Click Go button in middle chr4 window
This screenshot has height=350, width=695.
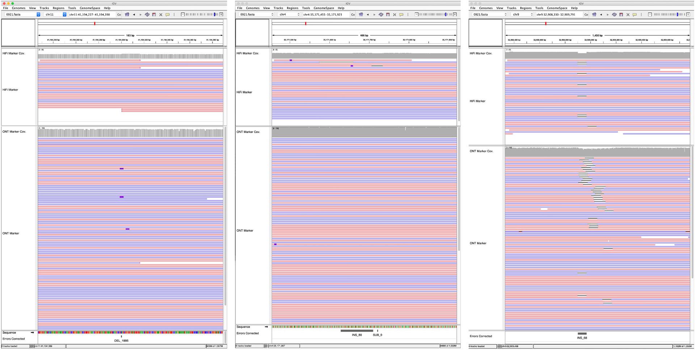(x=353, y=14)
